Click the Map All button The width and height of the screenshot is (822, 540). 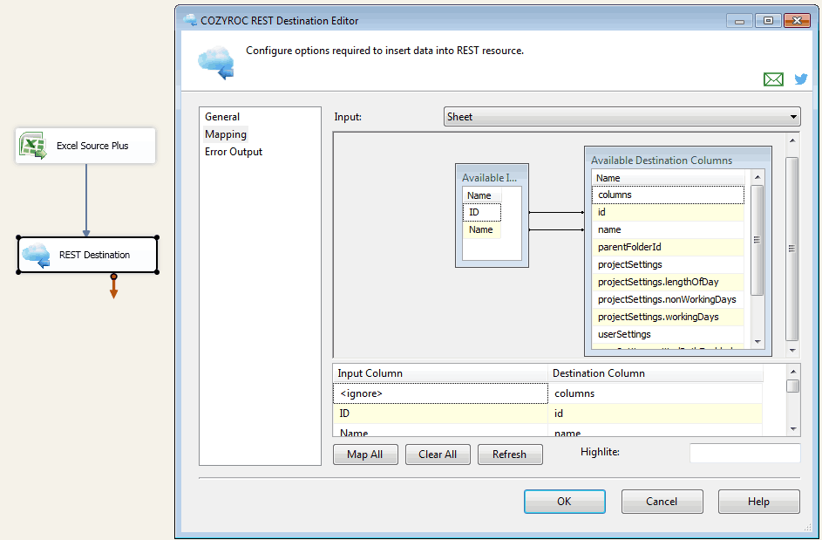[365, 455]
